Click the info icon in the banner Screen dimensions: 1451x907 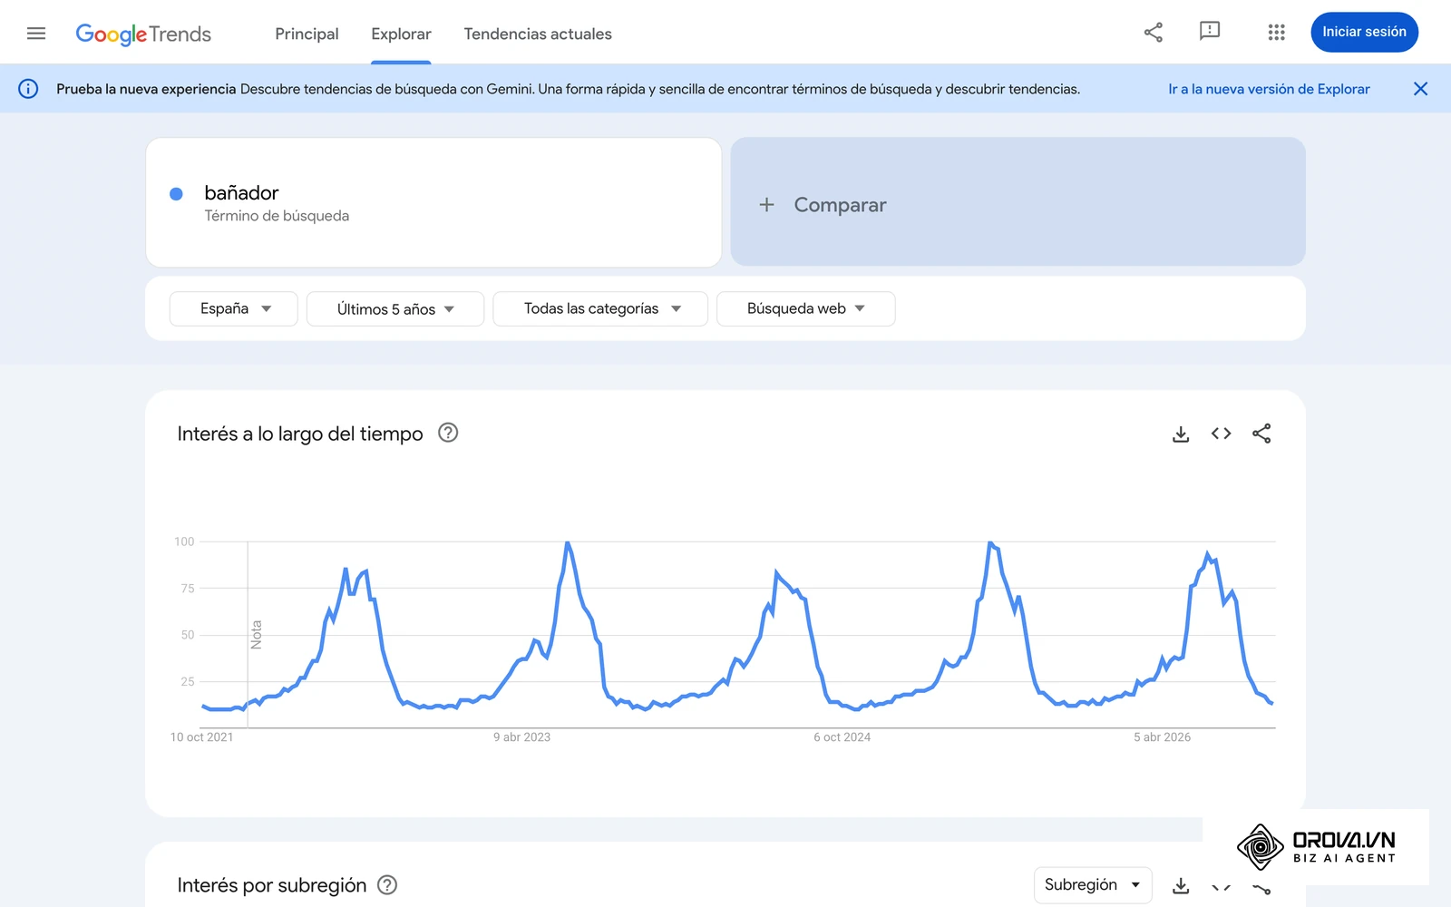28,89
